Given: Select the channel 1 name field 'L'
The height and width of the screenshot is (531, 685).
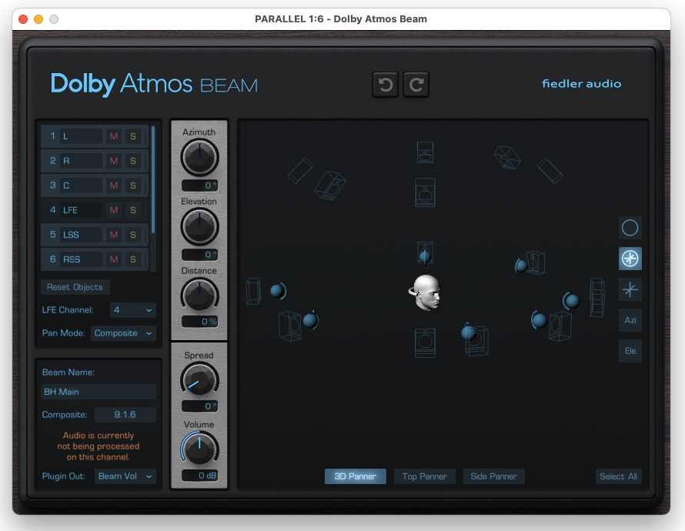Looking at the screenshot, I should (82, 136).
